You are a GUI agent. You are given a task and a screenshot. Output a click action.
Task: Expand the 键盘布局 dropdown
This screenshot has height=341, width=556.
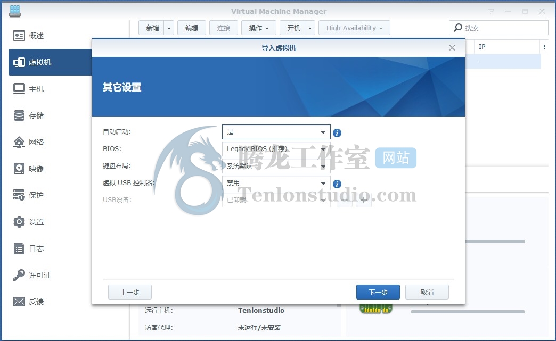323,166
